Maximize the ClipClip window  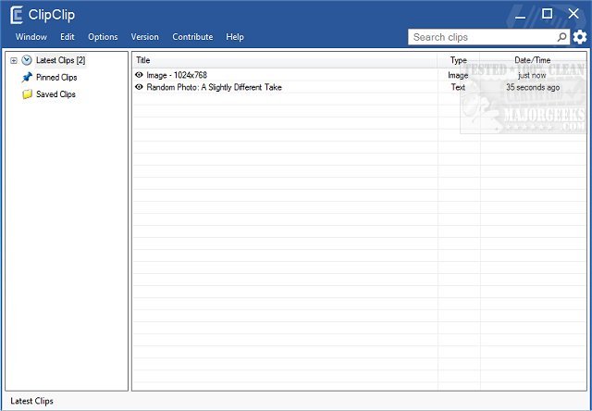pos(547,15)
